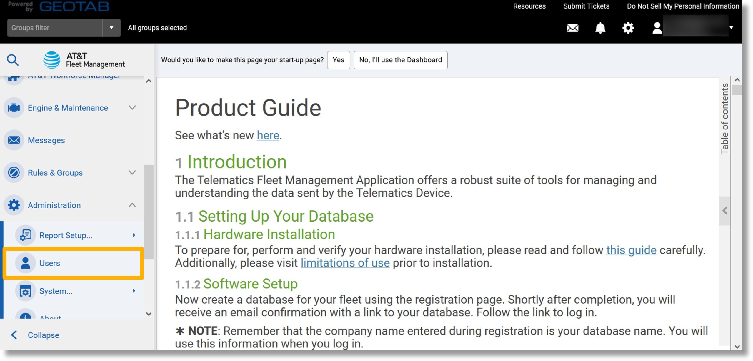
Task: Open settings gear icon in header
Action: (x=628, y=28)
